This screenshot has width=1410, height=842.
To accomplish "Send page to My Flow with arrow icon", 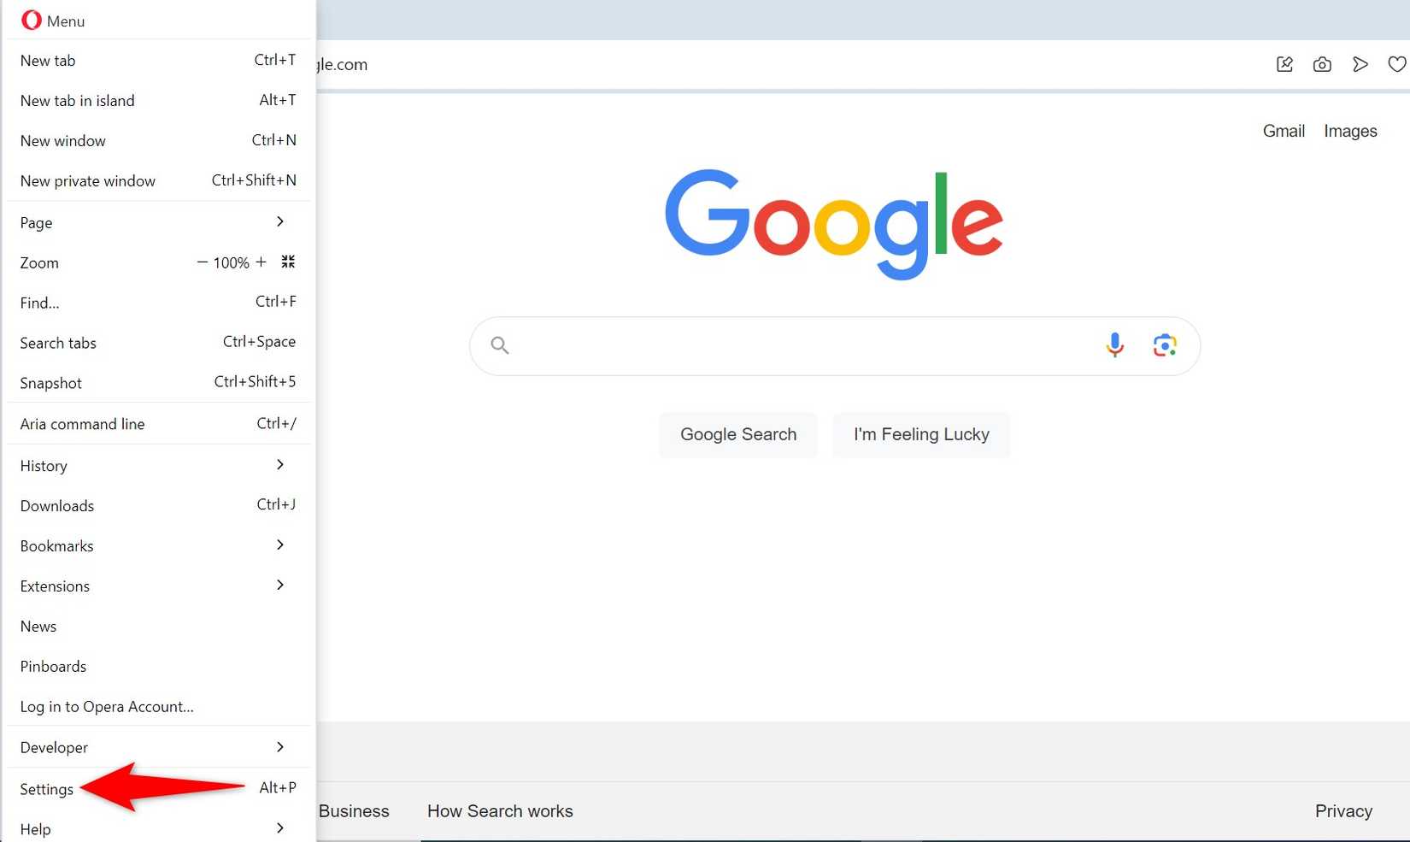I will click(1360, 64).
